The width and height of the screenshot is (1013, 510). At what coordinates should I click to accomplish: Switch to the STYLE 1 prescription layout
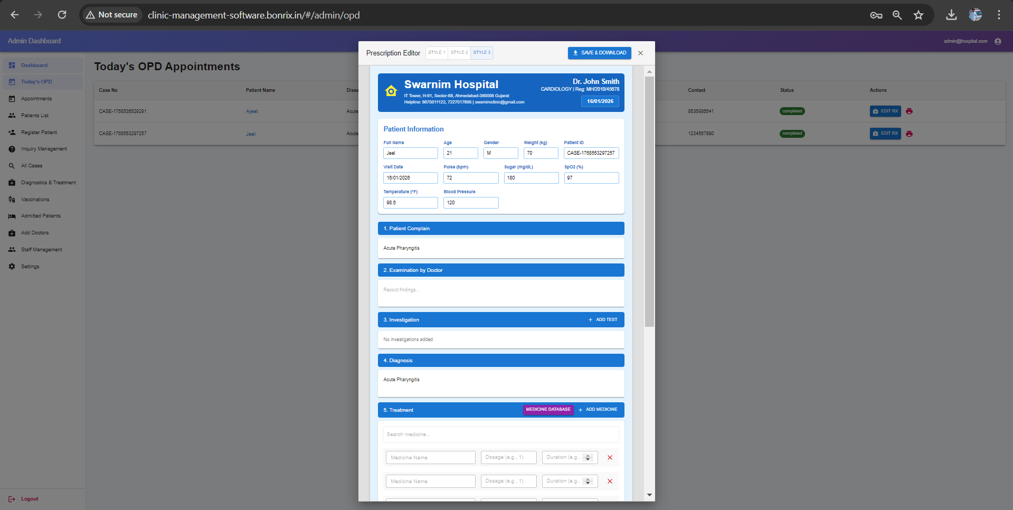[437, 52]
